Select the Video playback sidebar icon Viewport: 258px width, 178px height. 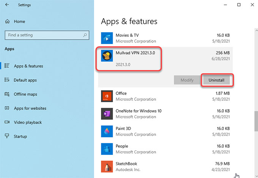pos(7,122)
